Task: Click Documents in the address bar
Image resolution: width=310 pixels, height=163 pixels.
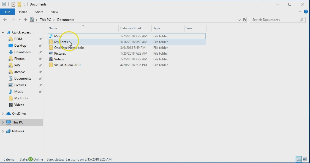Action: [x=66, y=20]
